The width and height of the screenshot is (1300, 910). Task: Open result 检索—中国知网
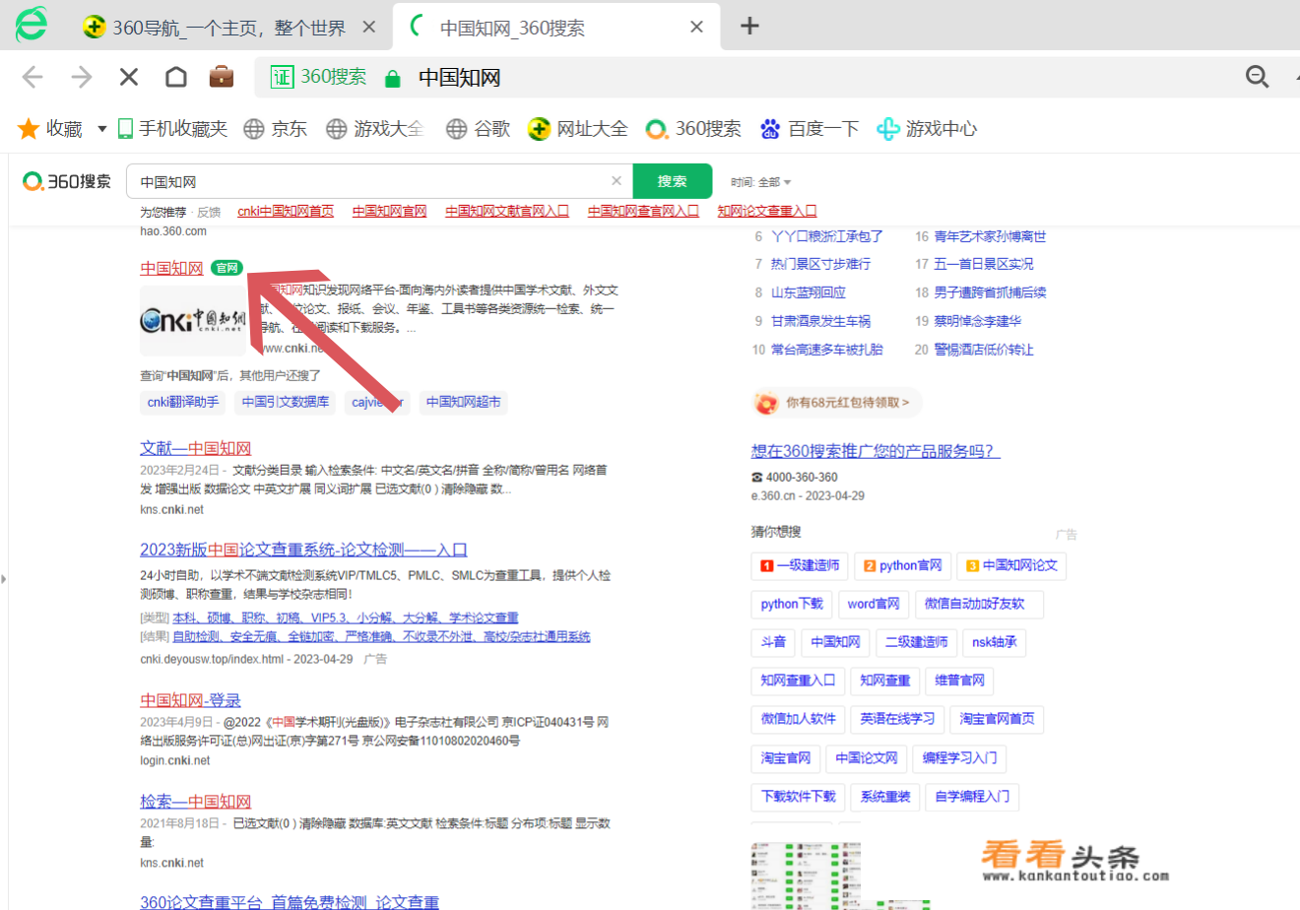pos(195,802)
